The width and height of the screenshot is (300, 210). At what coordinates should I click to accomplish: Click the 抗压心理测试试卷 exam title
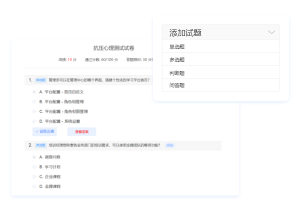(113, 48)
